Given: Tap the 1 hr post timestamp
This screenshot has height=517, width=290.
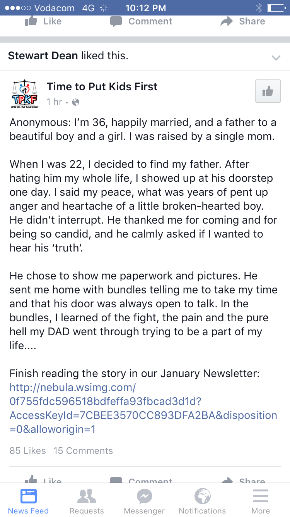Looking at the screenshot, I should (54, 102).
